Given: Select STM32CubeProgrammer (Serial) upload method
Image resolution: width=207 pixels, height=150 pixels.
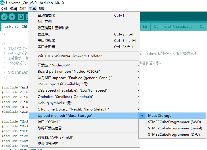Looking at the screenshot, I should pyautogui.click(x=172, y=128).
